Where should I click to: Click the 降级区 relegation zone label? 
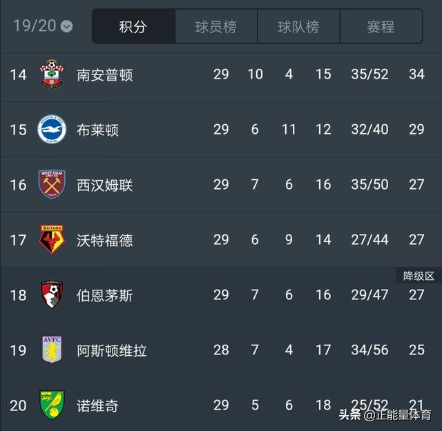tap(419, 276)
